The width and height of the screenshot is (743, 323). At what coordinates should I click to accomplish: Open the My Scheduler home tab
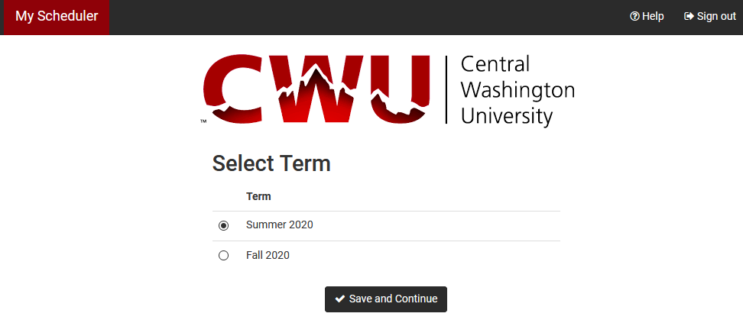point(57,18)
